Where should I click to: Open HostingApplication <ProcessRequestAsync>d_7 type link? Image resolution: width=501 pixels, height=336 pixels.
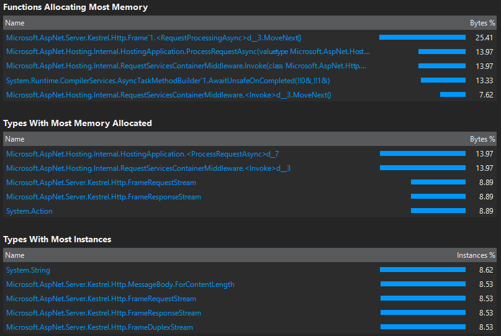143,154
